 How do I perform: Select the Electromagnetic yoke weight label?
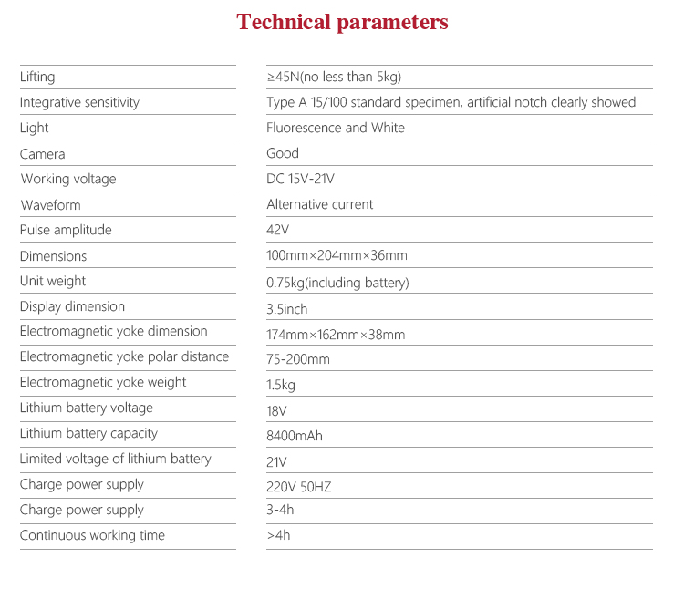[102, 382]
